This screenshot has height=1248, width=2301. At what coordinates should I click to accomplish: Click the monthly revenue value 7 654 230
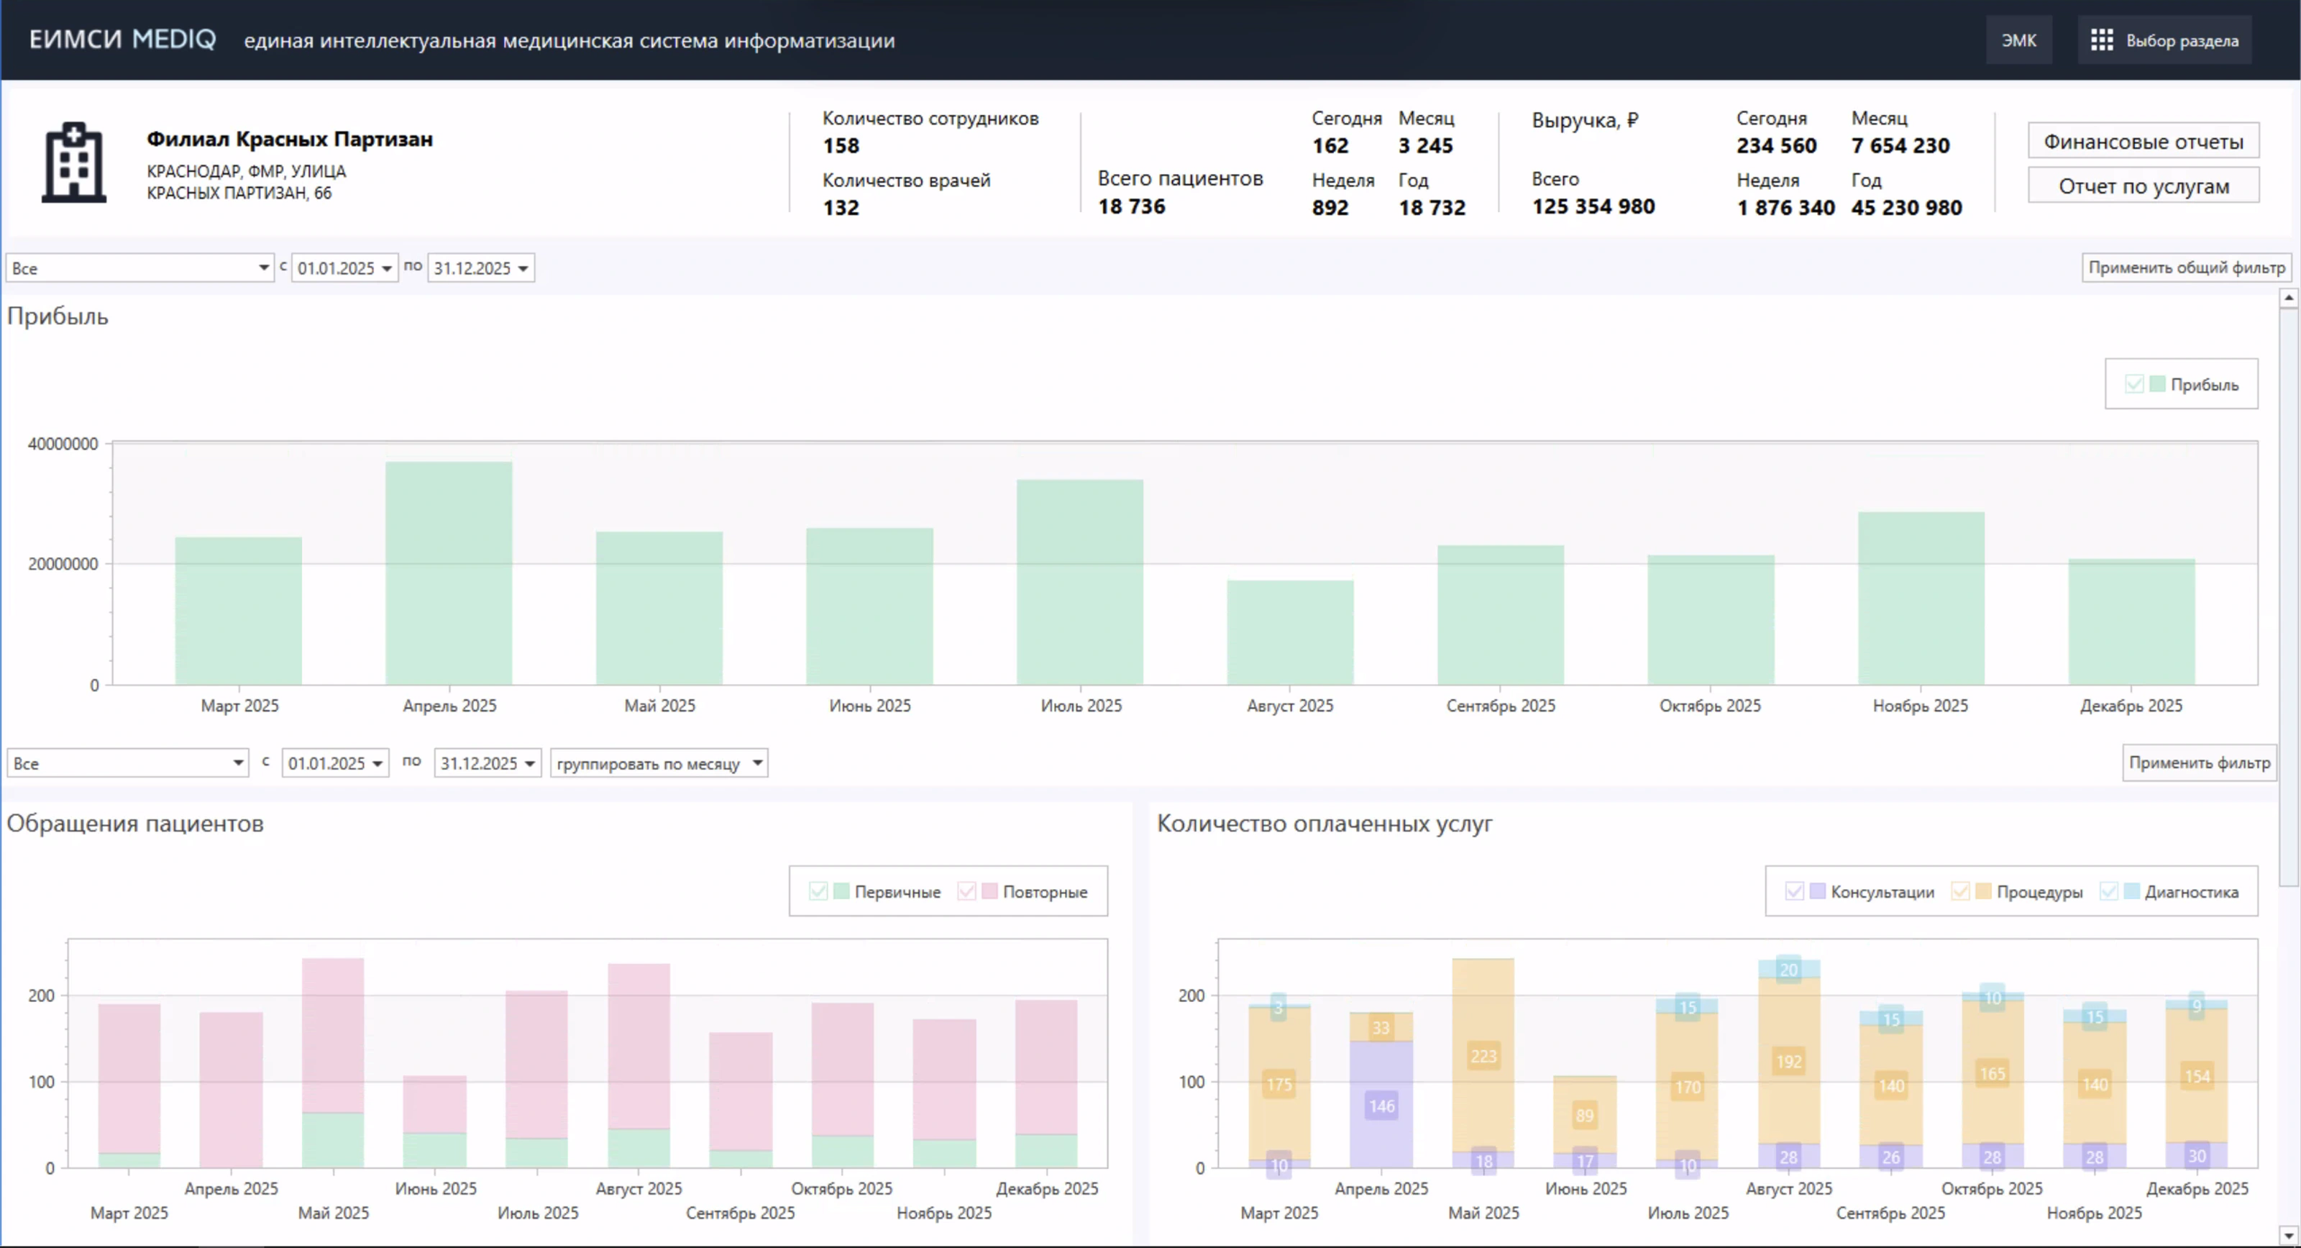tap(1900, 145)
